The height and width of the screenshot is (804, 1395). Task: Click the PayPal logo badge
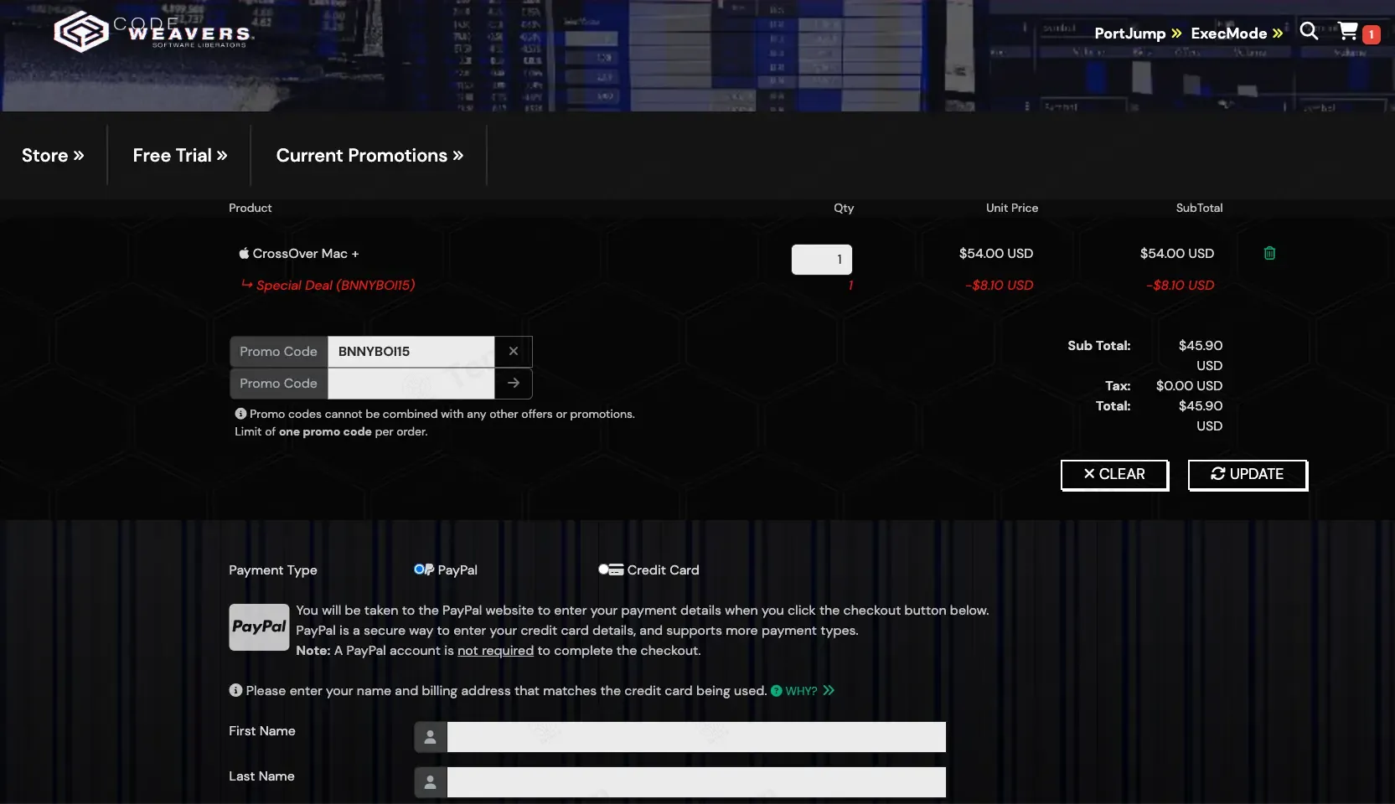(259, 627)
